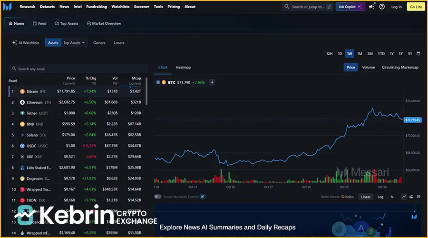This screenshot has height=238, width=428.
Task: Click the candlestick chart type icon
Action: (x=418, y=197)
